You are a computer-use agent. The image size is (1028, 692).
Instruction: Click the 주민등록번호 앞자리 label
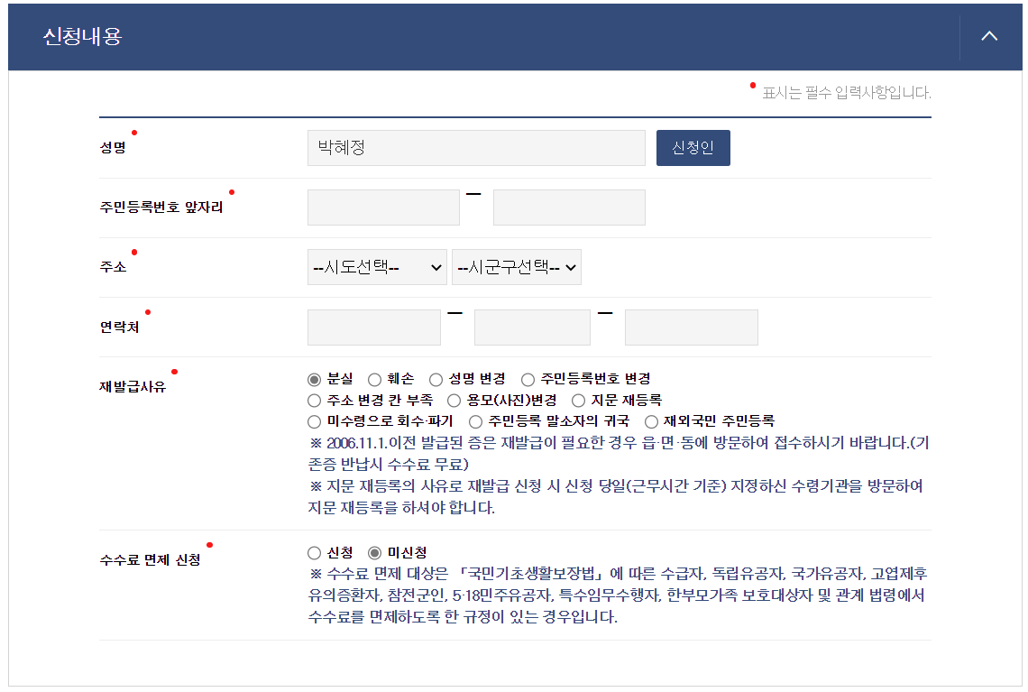(x=161, y=208)
